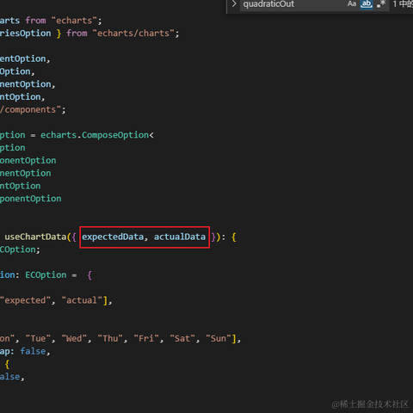
Task: Click the riesOption identifier in the import
Action: [26, 34]
